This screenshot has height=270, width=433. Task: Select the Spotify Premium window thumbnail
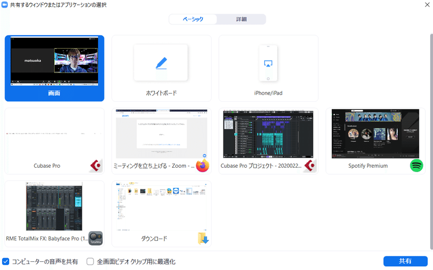[375, 134]
